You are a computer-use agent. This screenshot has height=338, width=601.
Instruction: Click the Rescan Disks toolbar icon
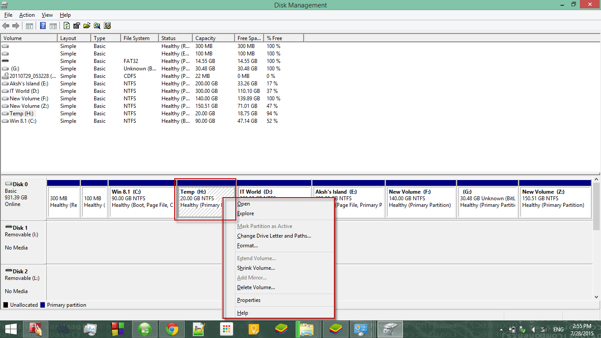(x=107, y=25)
